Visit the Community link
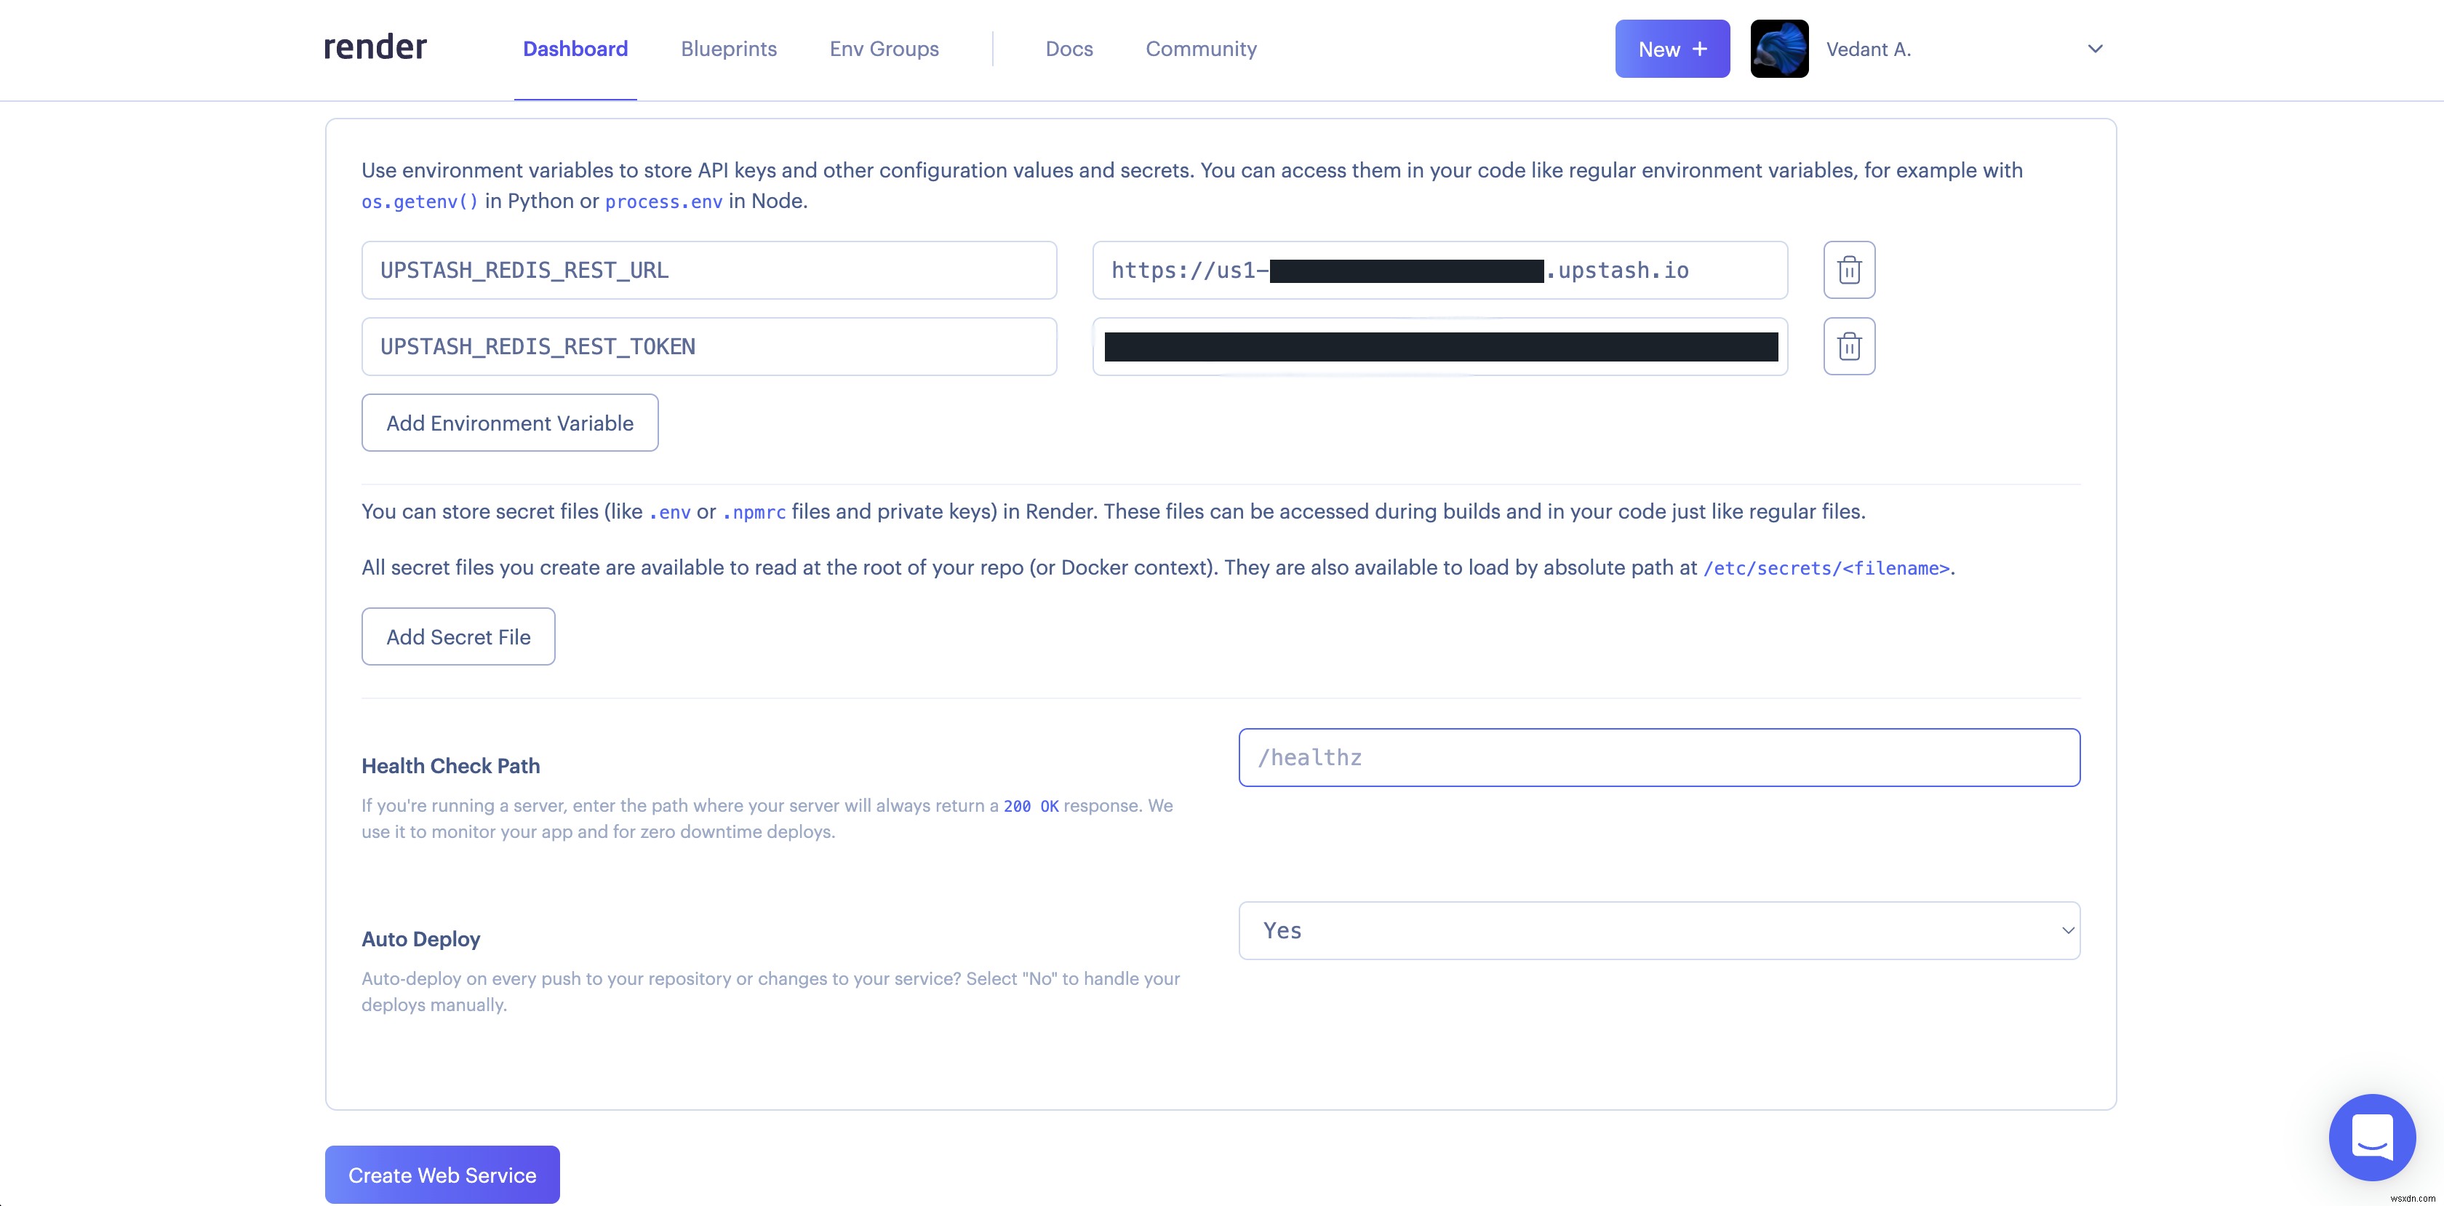This screenshot has height=1206, width=2444. pyautogui.click(x=1201, y=49)
